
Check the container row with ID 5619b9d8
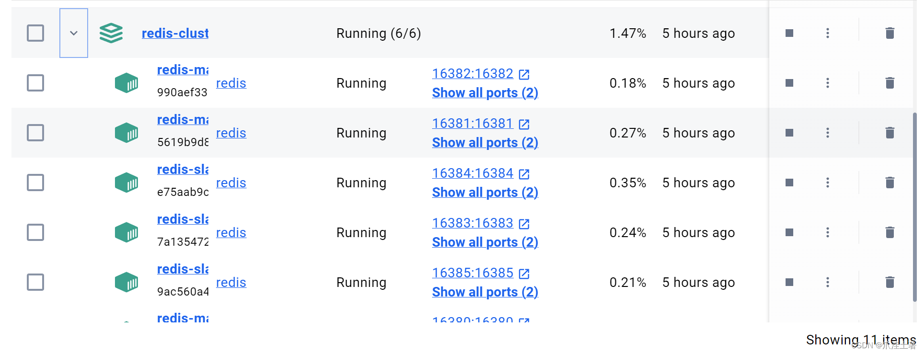pyautogui.click(x=35, y=133)
